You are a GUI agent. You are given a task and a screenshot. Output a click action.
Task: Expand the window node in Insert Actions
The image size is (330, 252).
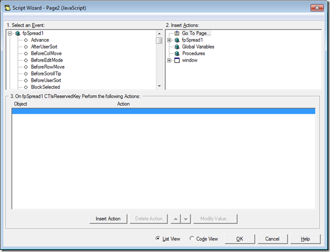coord(169,61)
